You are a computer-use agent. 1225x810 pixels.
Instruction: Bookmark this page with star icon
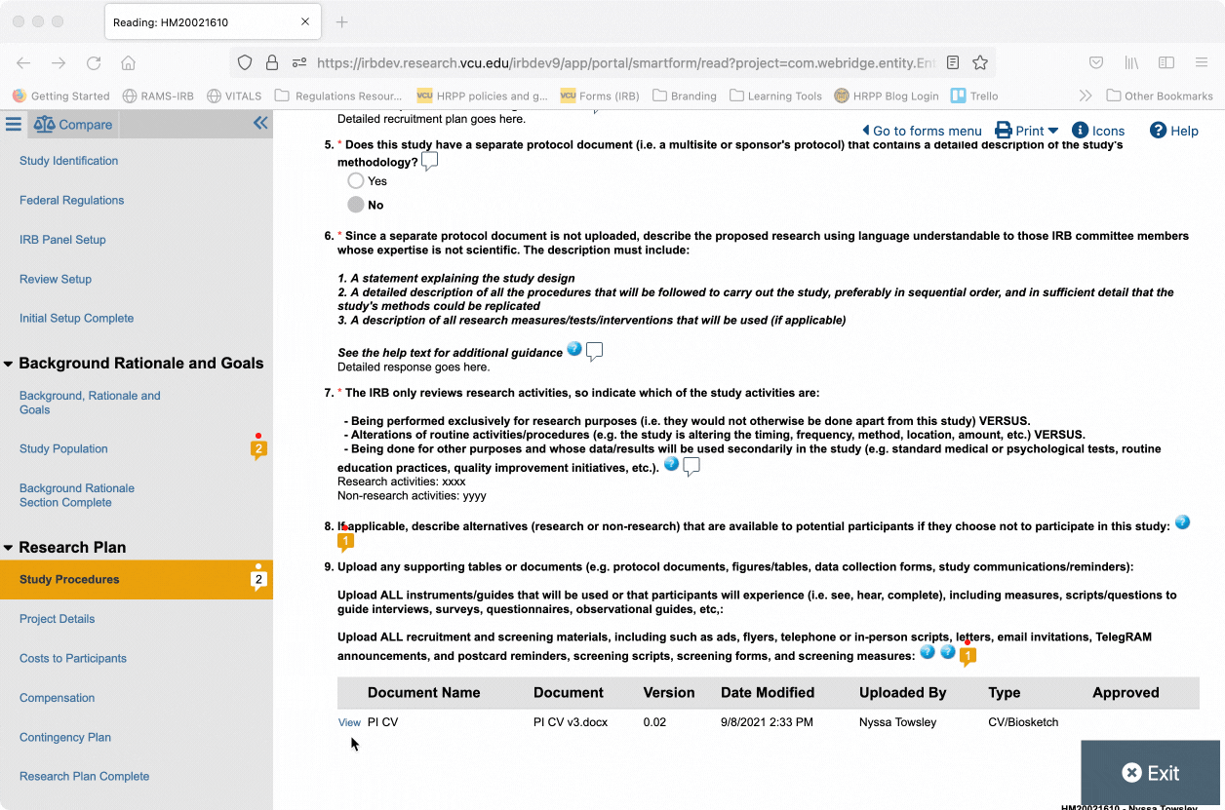coord(980,62)
